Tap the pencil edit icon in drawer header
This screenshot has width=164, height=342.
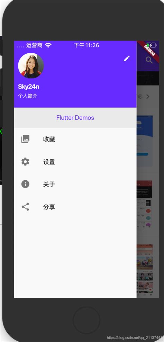pyautogui.click(x=127, y=58)
